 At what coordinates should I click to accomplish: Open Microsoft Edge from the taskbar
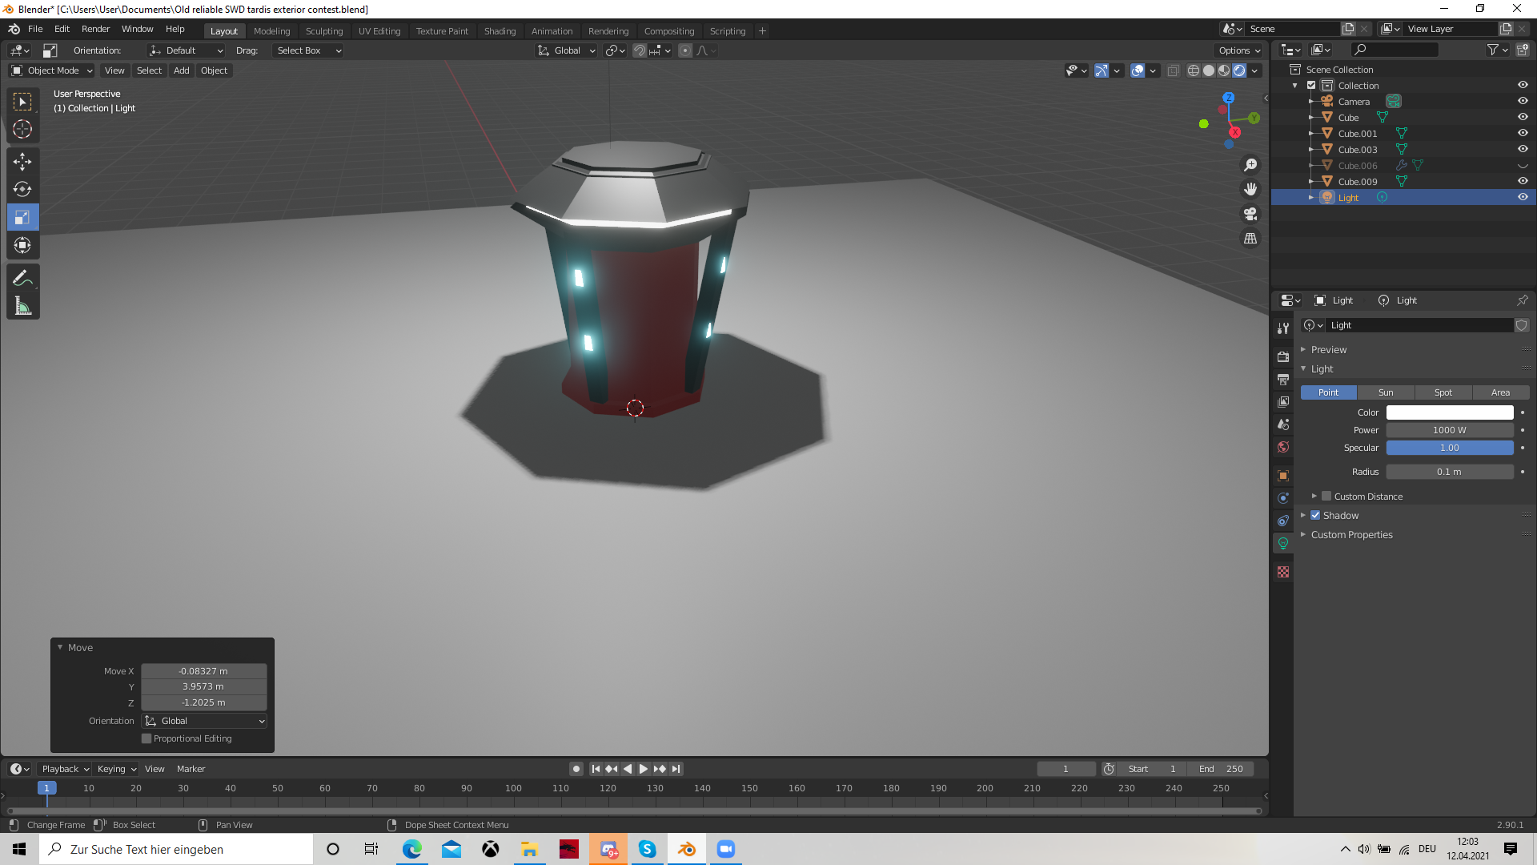click(x=412, y=849)
